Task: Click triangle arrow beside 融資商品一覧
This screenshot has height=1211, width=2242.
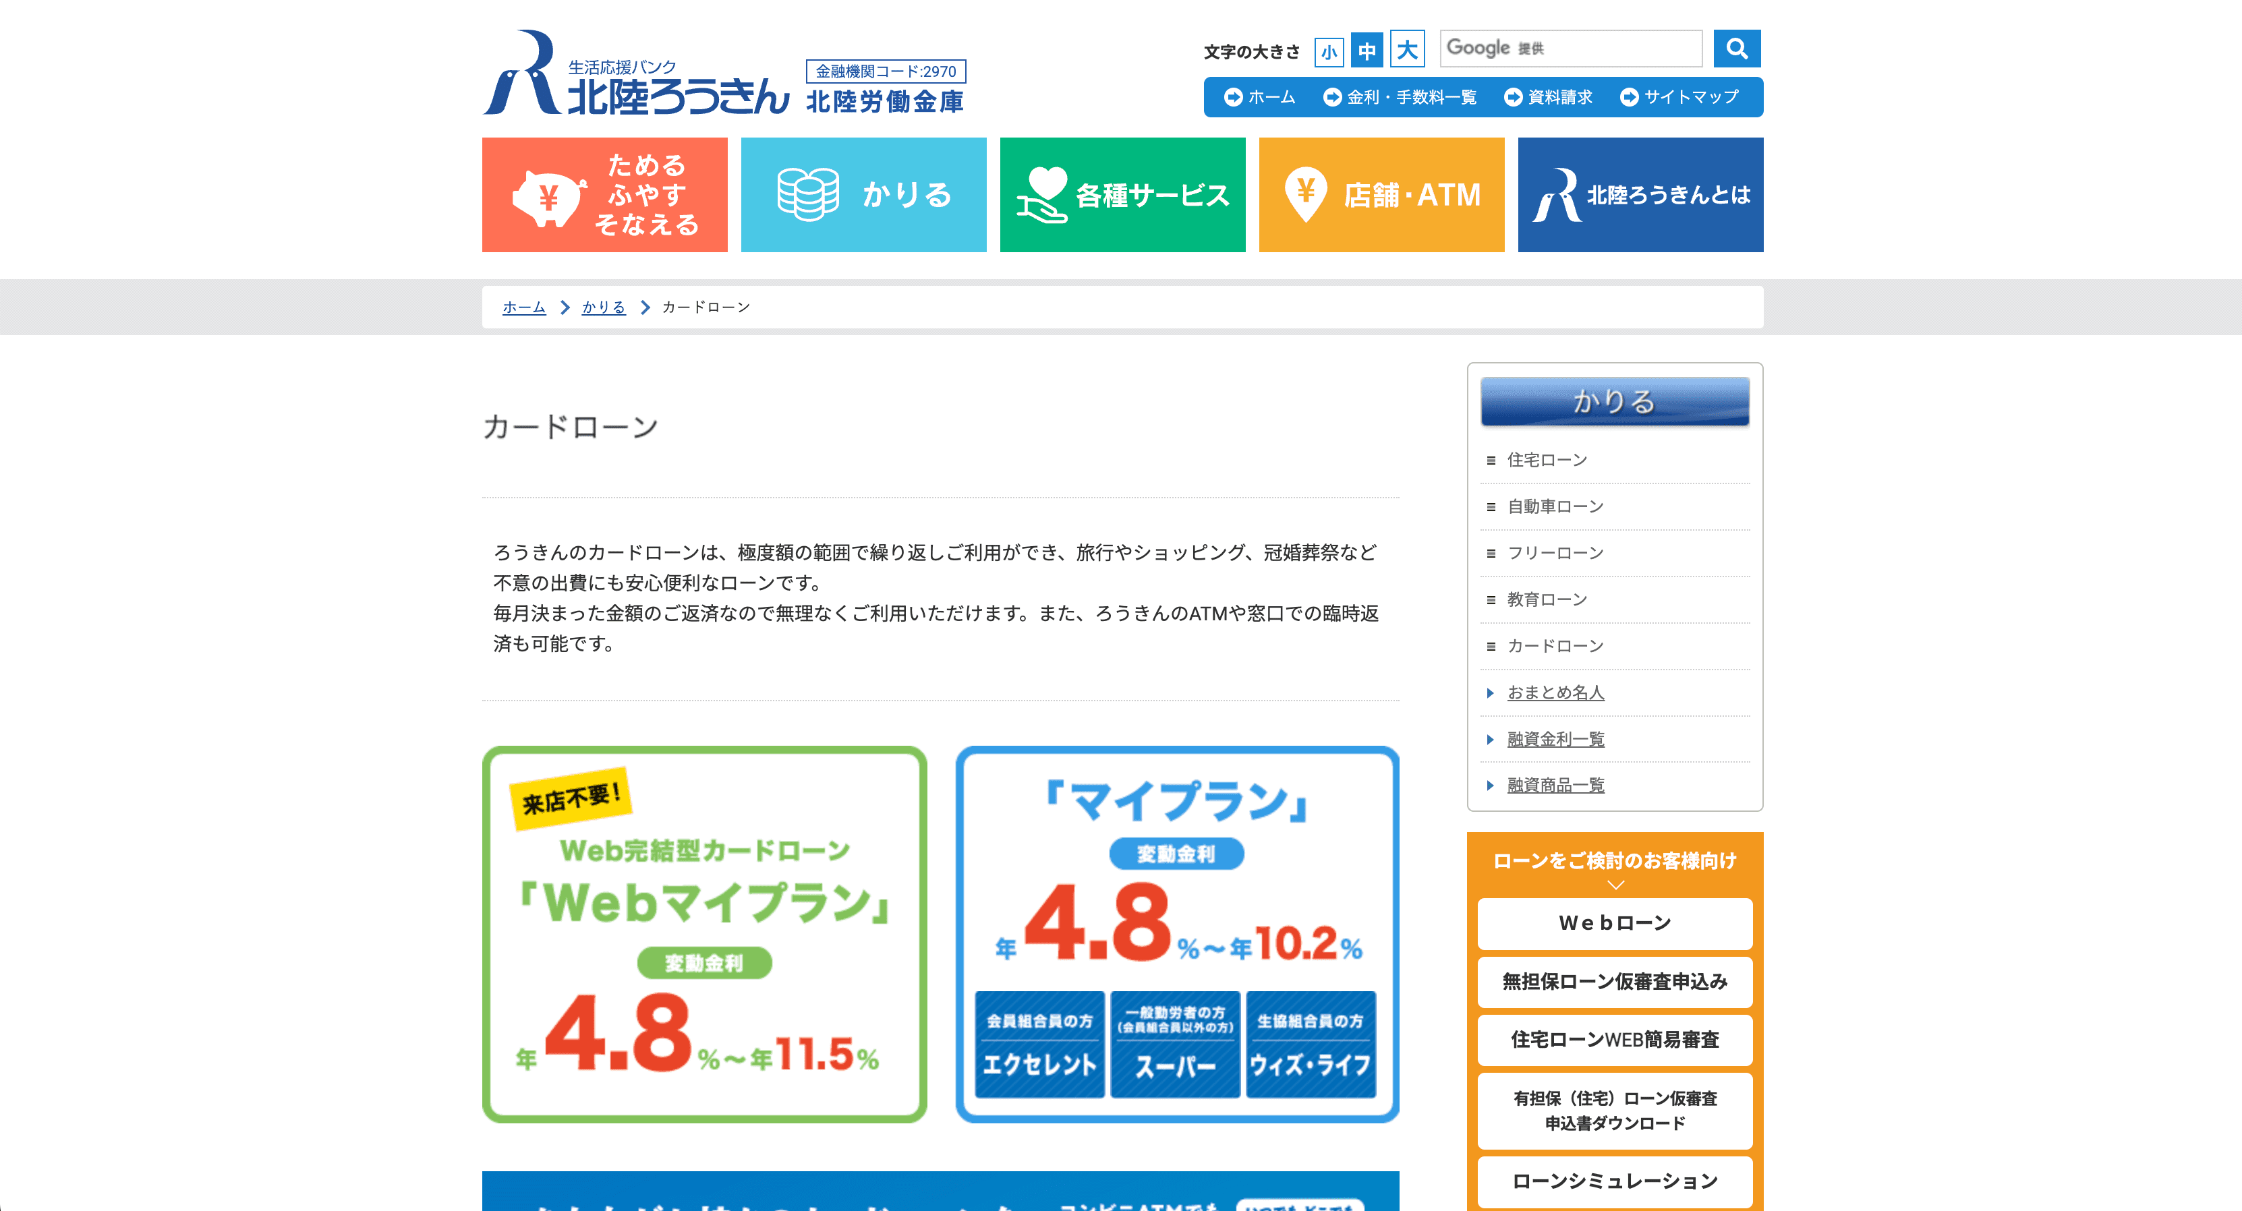Action: (1490, 786)
